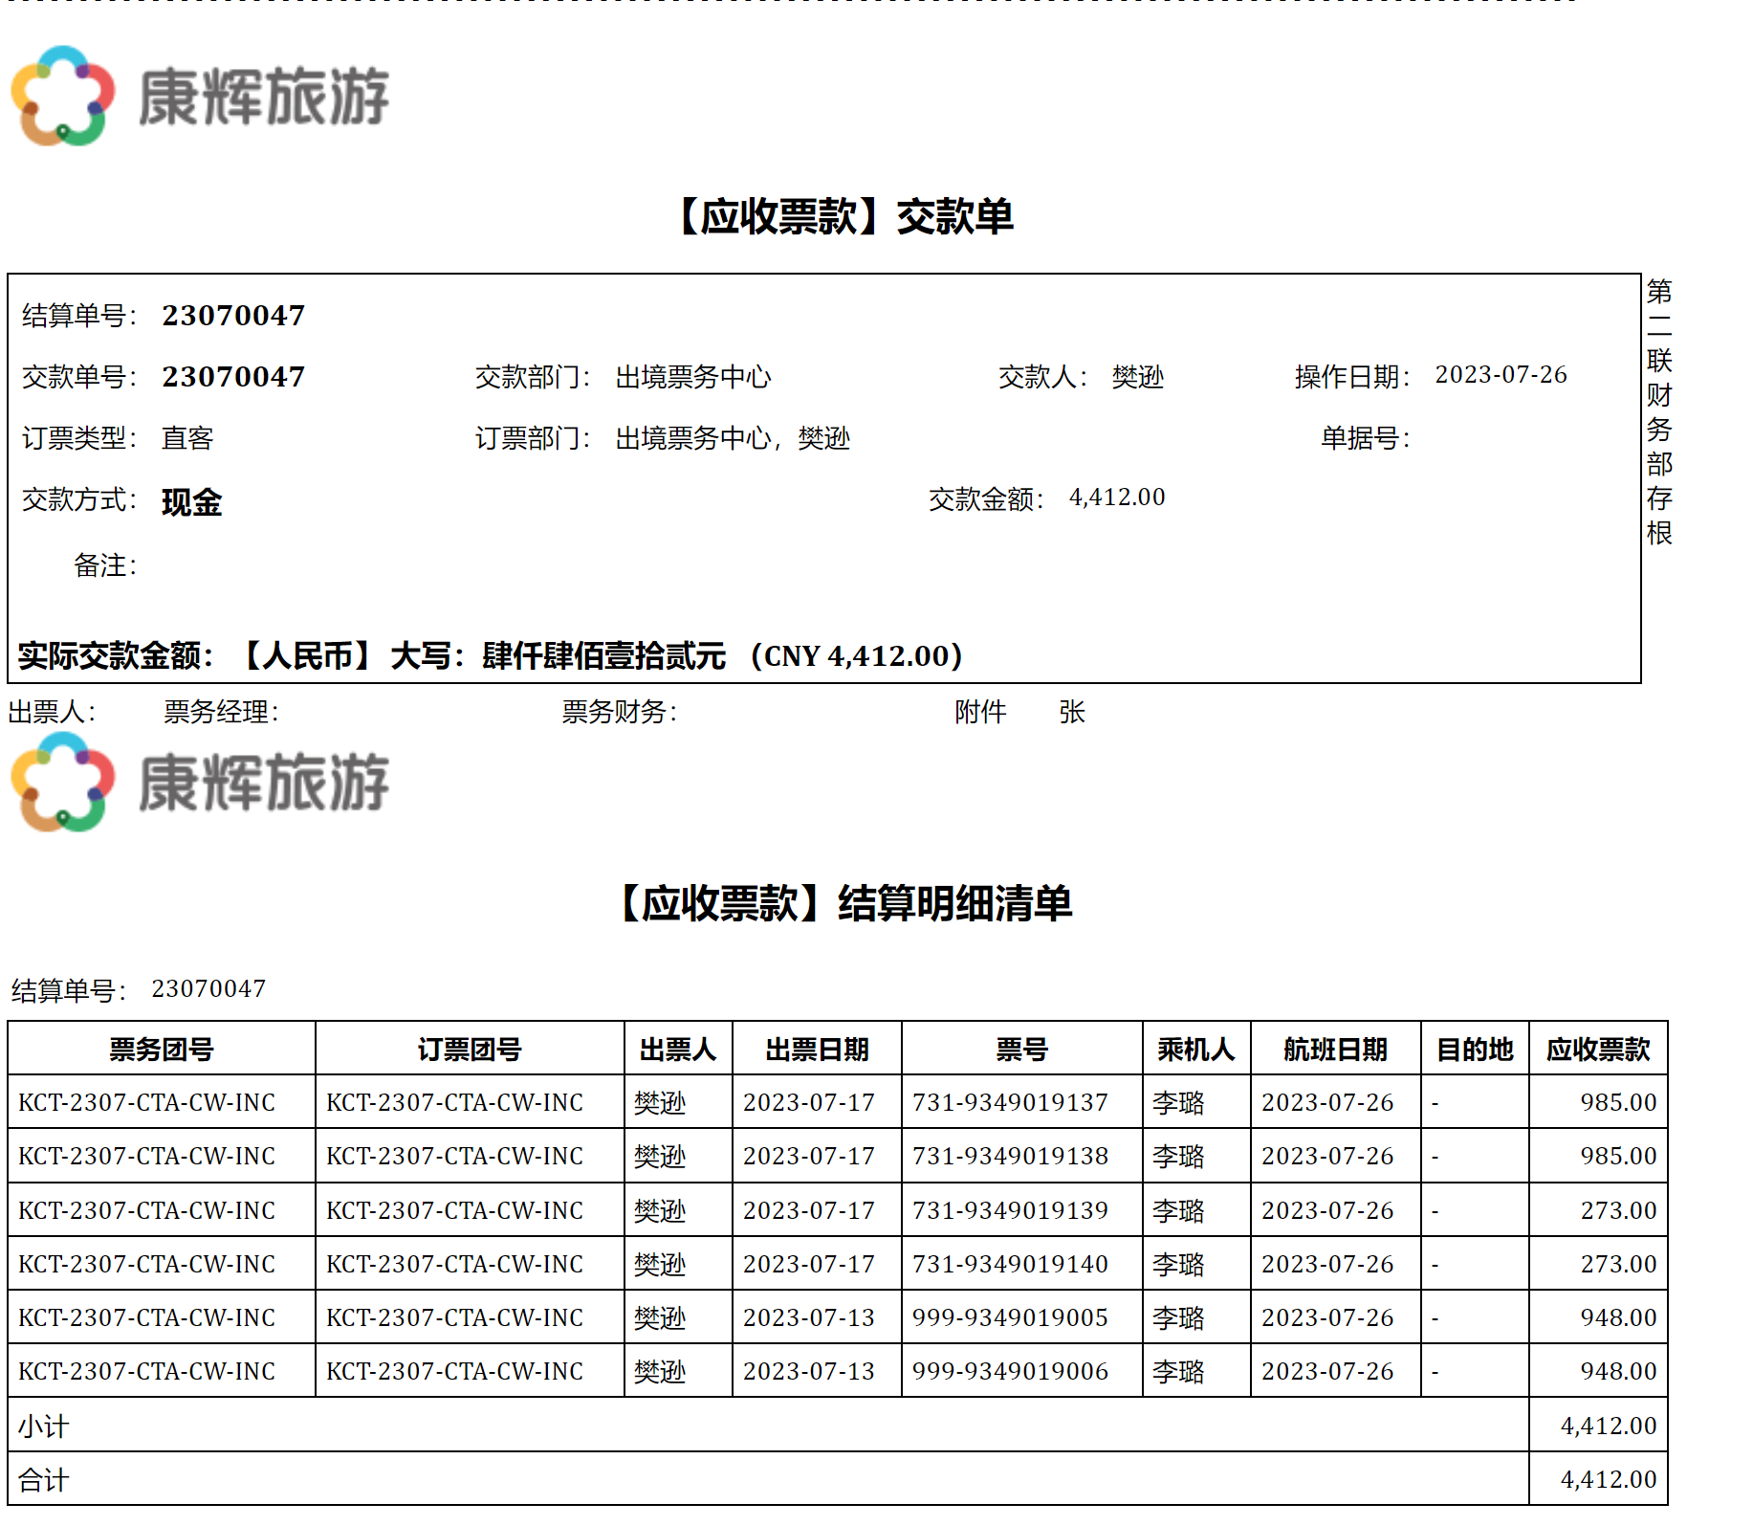This screenshot has width=1753, height=1526.
Task: Click the 合计 row total 4,412.00
Action: 1609,1480
